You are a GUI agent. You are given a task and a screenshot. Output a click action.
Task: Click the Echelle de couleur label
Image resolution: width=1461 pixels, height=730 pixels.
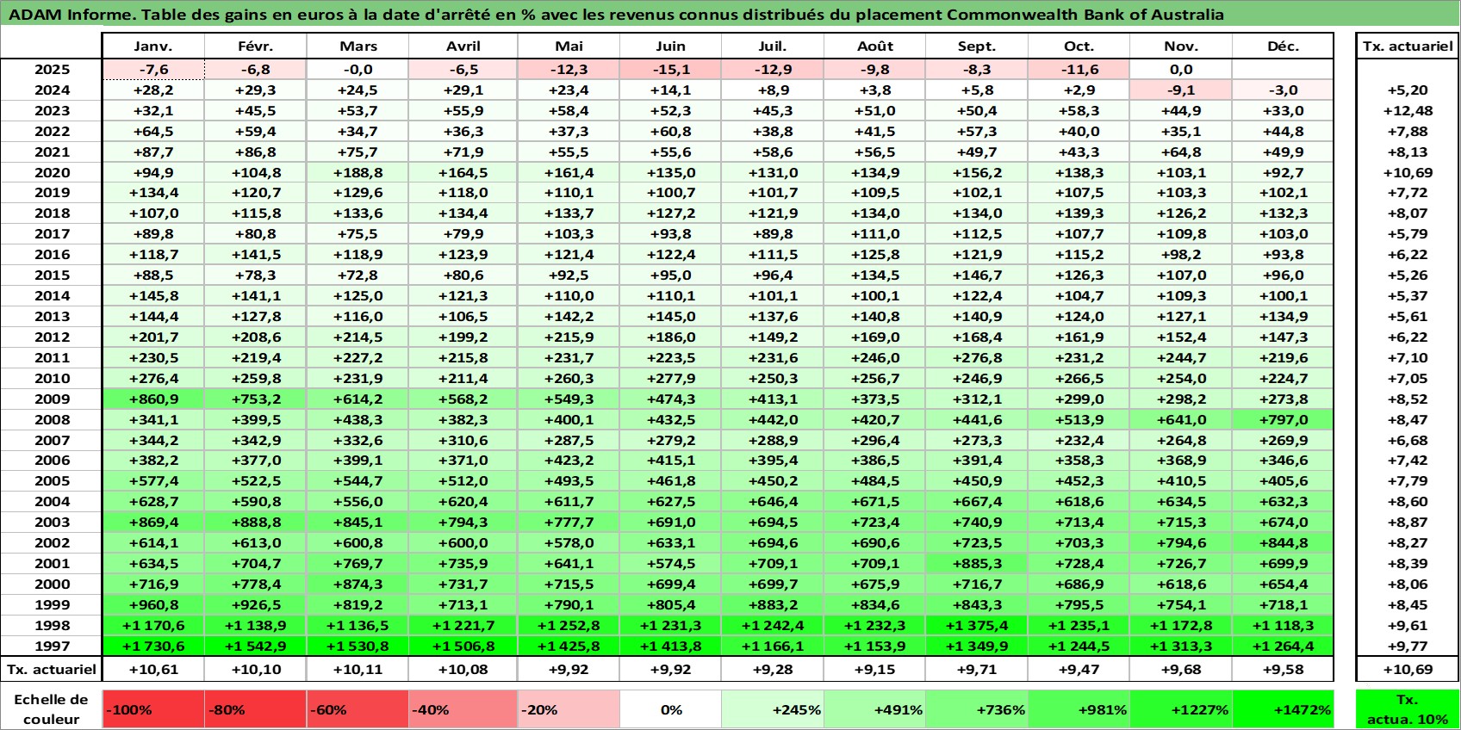[x=52, y=709]
